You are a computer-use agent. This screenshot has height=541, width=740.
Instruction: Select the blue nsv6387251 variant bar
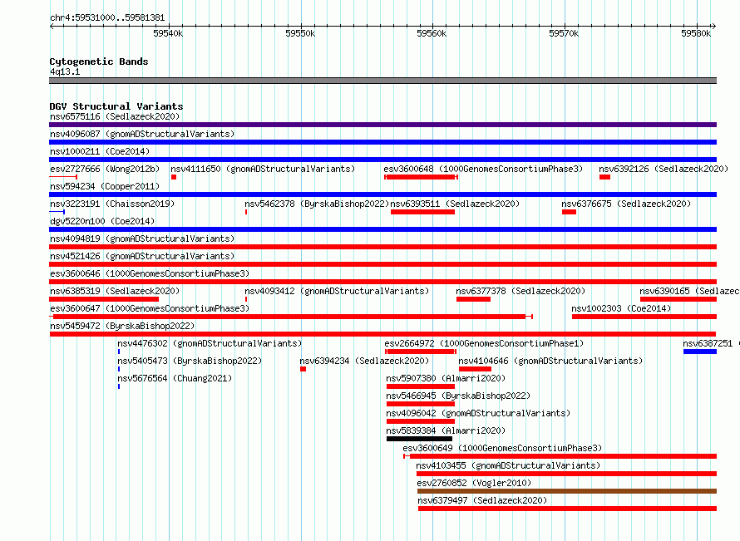pyautogui.click(x=700, y=352)
